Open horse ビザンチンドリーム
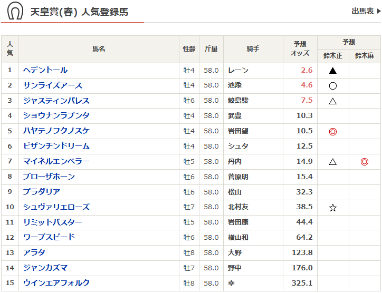Screen dimensions: 382x293 pyautogui.click(x=56, y=147)
